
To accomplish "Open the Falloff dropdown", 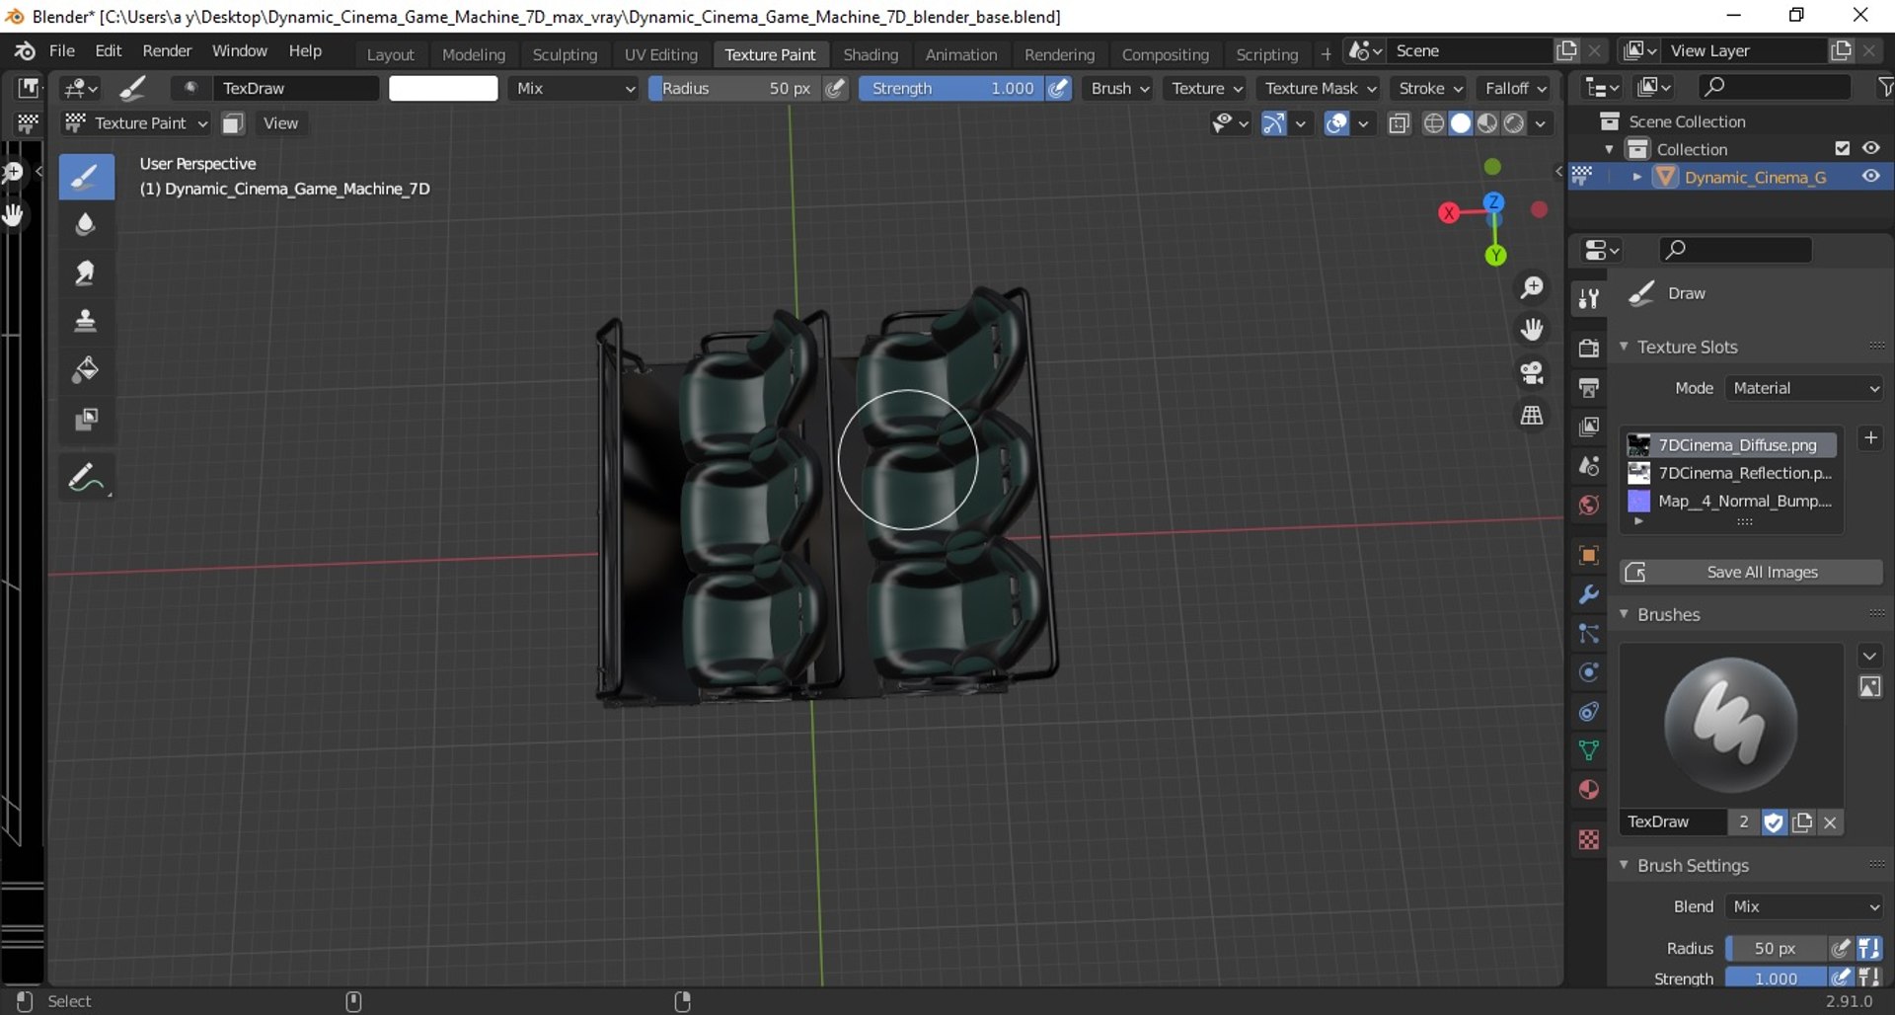I will pyautogui.click(x=1515, y=88).
